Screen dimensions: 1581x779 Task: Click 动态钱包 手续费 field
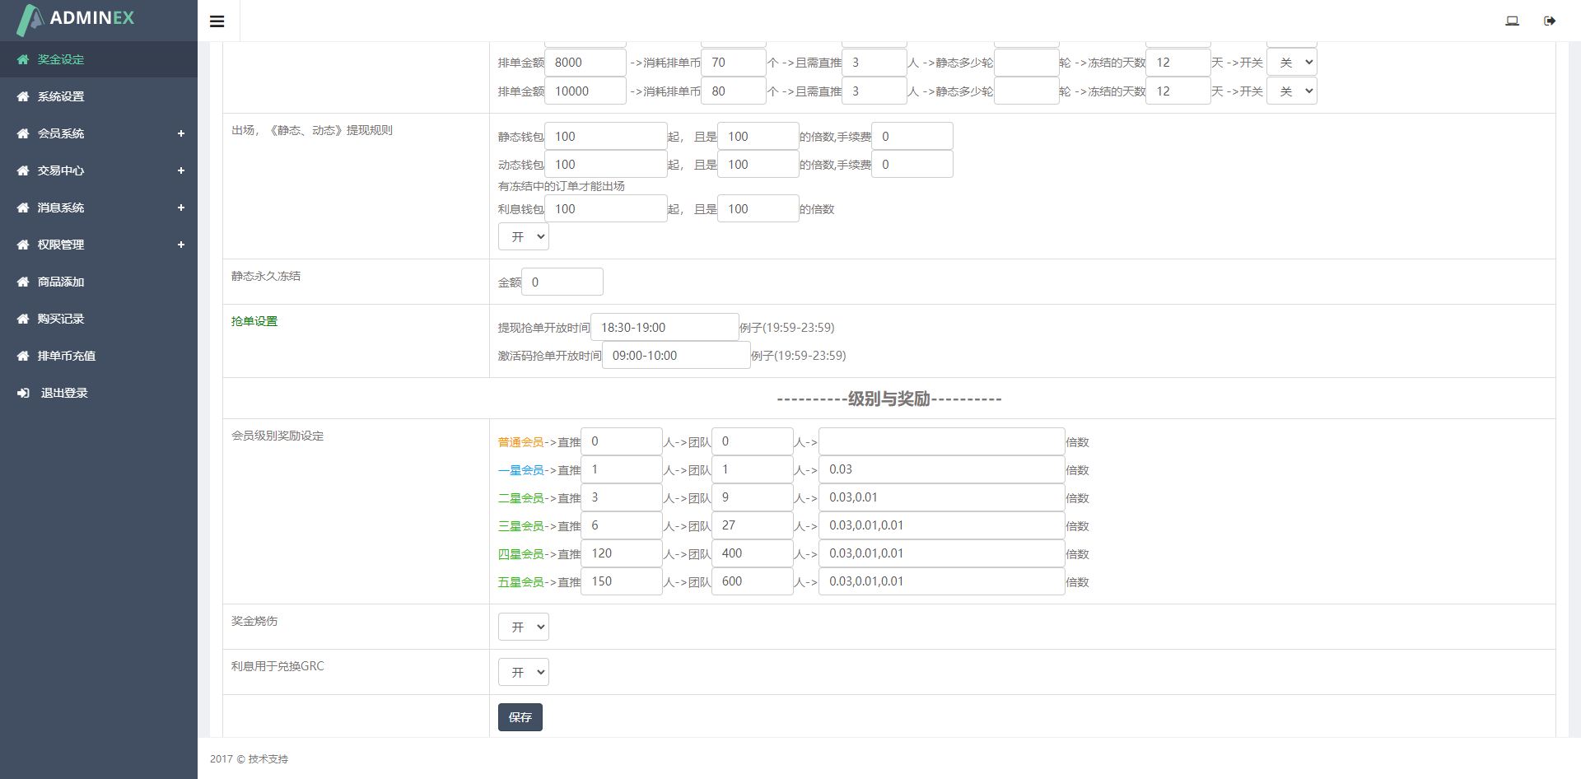tap(912, 165)
